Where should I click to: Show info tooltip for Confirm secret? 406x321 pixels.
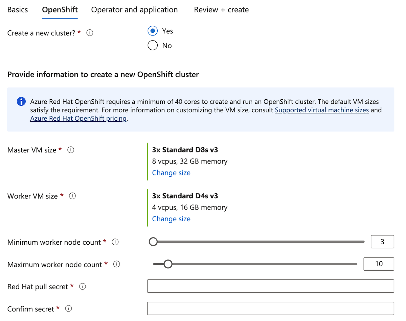[68, 309]
